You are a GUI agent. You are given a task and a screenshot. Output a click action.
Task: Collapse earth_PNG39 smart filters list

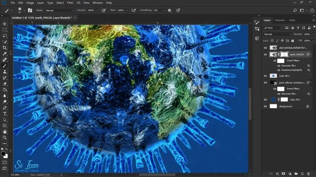click(312, 55)
